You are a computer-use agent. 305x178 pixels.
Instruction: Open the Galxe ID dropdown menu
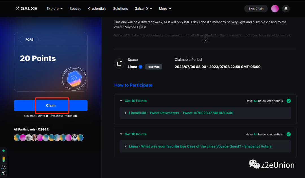point(143,9)
